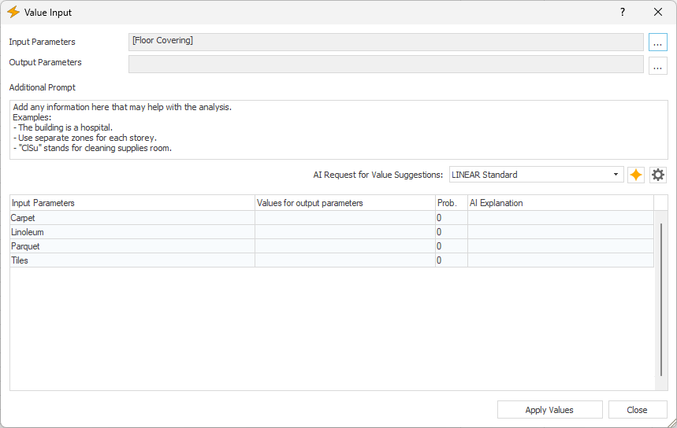This screenshot has height=428, width=677.
Task: Open the LINEAR Standard dropdown
Action: (x=536, y=175)
